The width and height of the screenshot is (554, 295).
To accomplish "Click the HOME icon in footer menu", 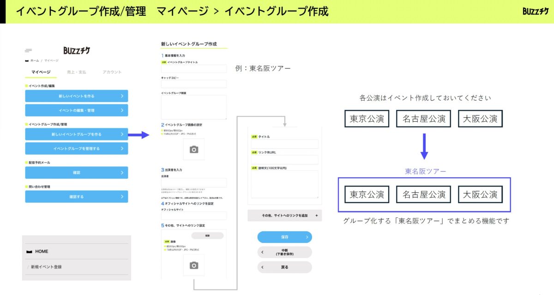I will click(30, 252).
